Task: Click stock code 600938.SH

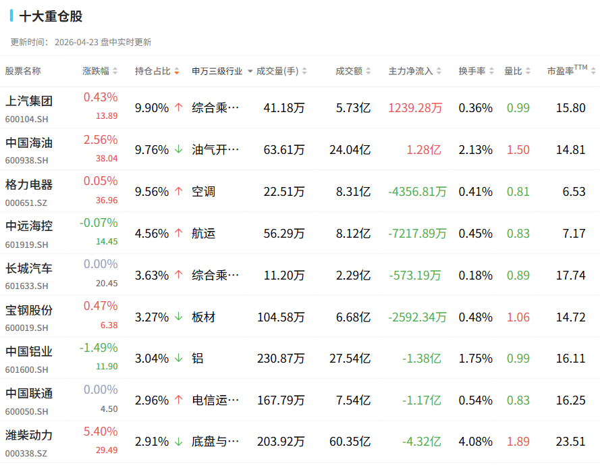Action: 27,161
